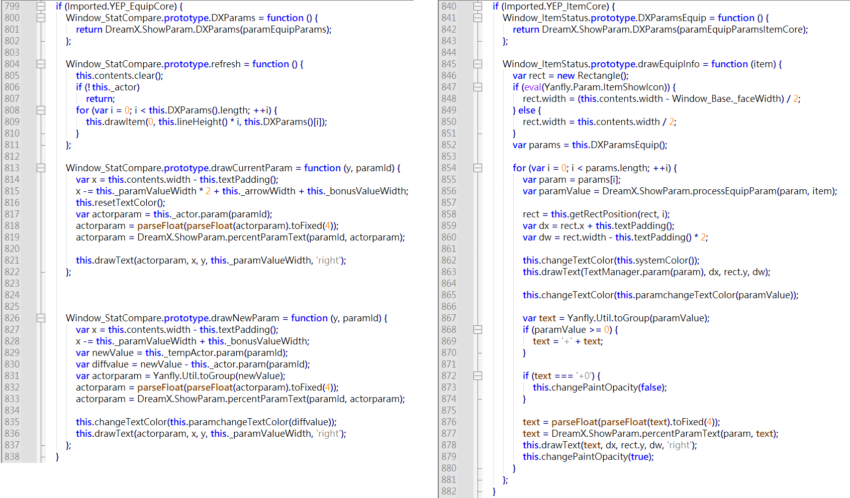Click 'this.resetTextColor();' statement
The width and height of the screenshot is (850, 498).
(x=121, y=203)
